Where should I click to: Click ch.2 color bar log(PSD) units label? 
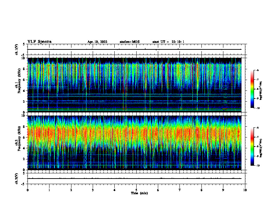pos(261,148)
